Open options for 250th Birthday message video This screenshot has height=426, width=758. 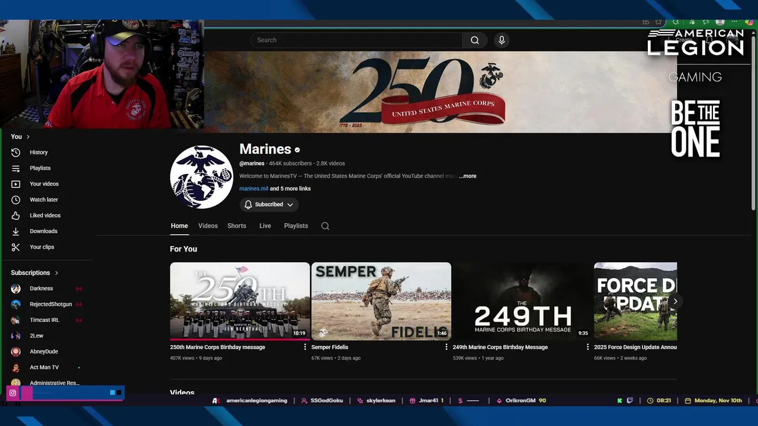(x=305, y=347)
